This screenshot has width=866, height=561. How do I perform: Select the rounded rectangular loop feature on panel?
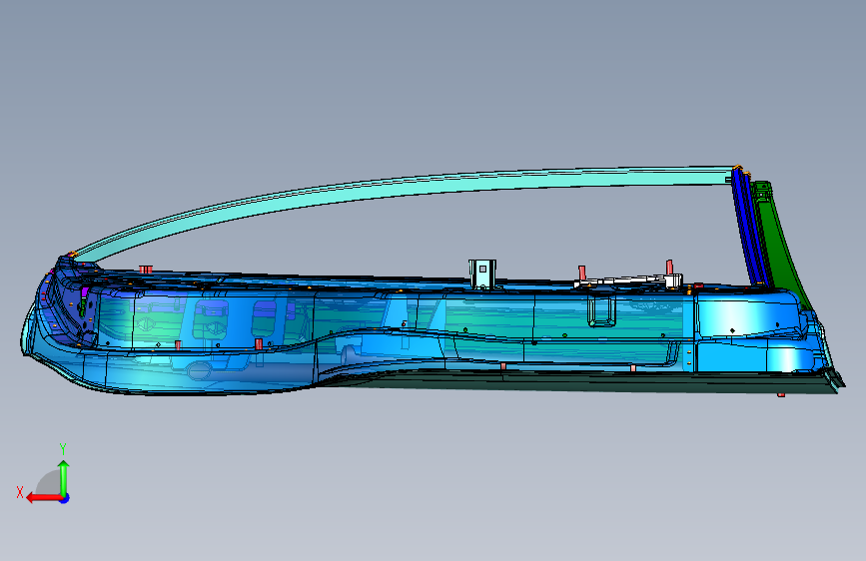point(601,310)
